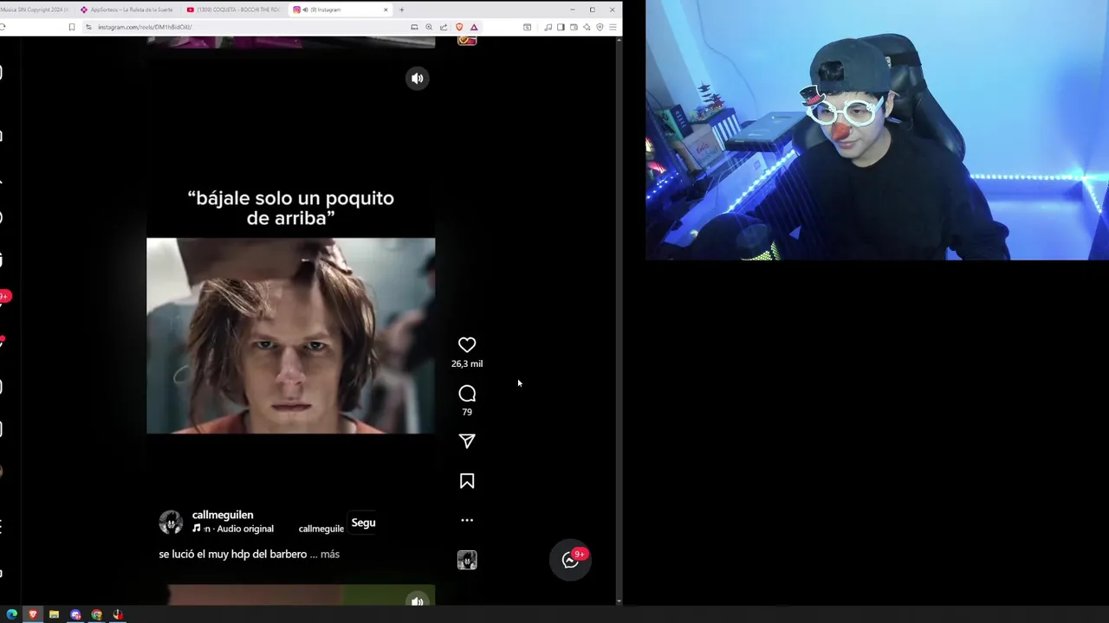Viewport: 1109px width, 623px height.
Task: Click the '79' comments count
Action: [467, 412]
